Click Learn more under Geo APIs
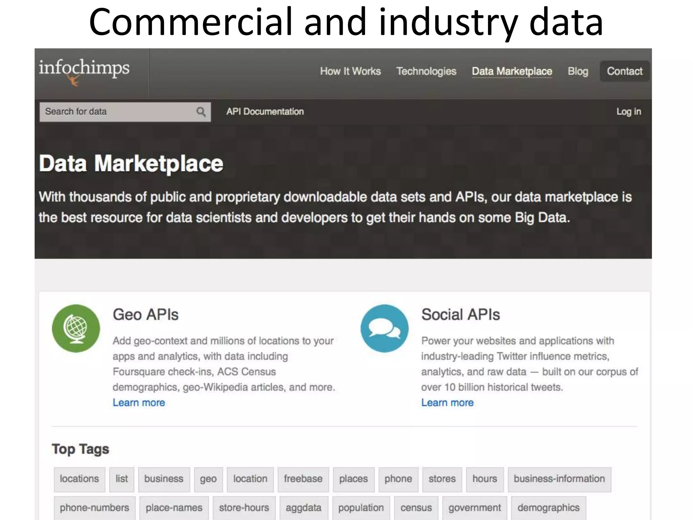693x520 pixels. 139,403
